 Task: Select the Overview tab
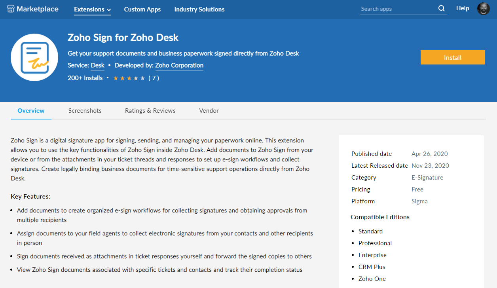point(31,111)
